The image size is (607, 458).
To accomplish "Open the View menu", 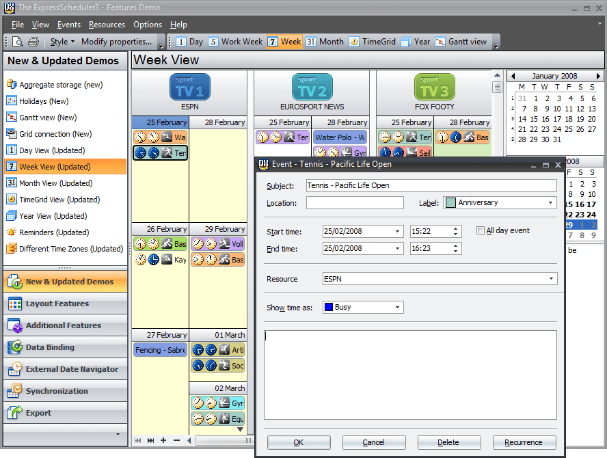I will point(40,25).
